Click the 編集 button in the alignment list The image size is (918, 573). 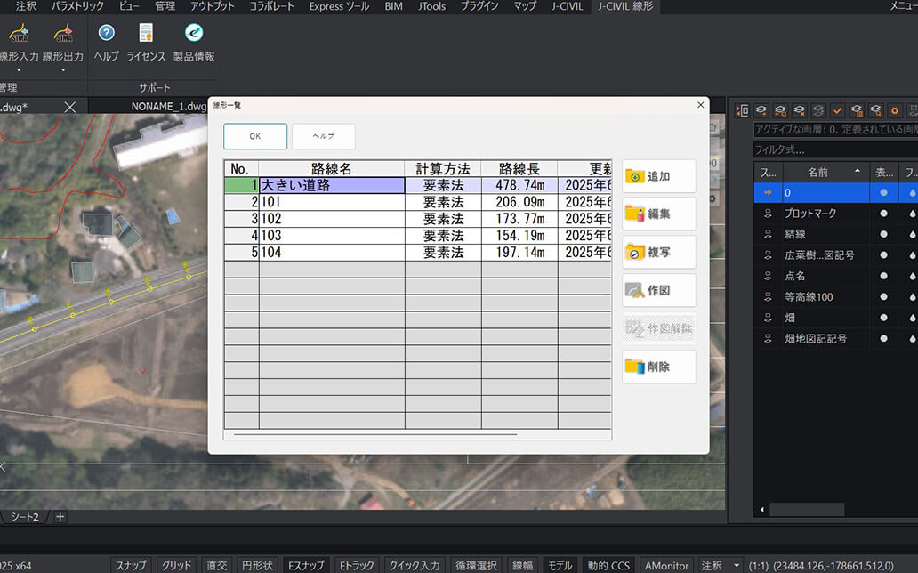(658, 214)
